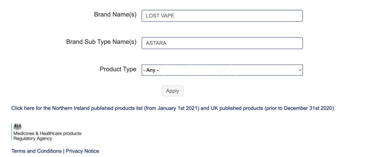Open the Privacy Notice link
Image resolution: width=375 pixels, height=157 pixels.
click(82, 151)
